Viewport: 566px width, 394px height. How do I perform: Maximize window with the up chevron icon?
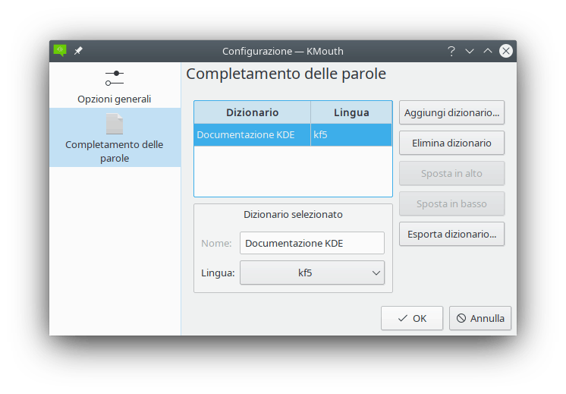pos(488,51)
